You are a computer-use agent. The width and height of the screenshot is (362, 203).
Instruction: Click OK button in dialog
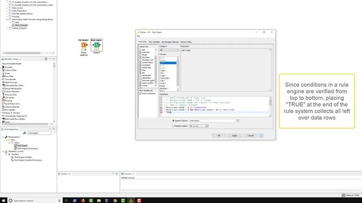(x=219, y=135)
